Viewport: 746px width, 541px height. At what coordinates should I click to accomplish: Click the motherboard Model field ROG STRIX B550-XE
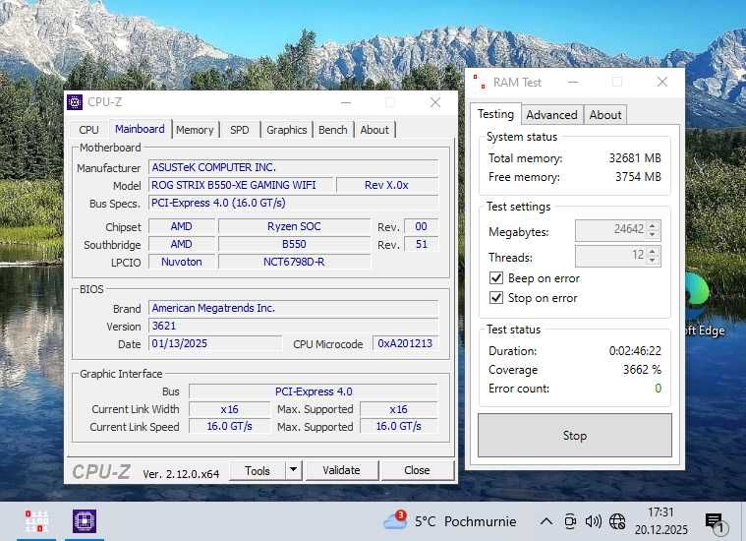241,185
